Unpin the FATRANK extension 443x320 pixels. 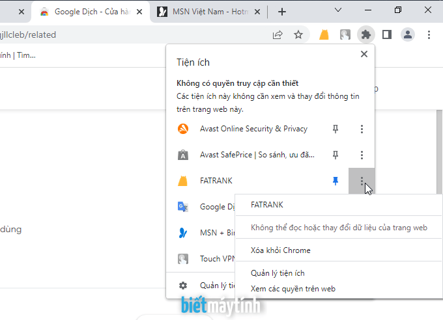336,181
